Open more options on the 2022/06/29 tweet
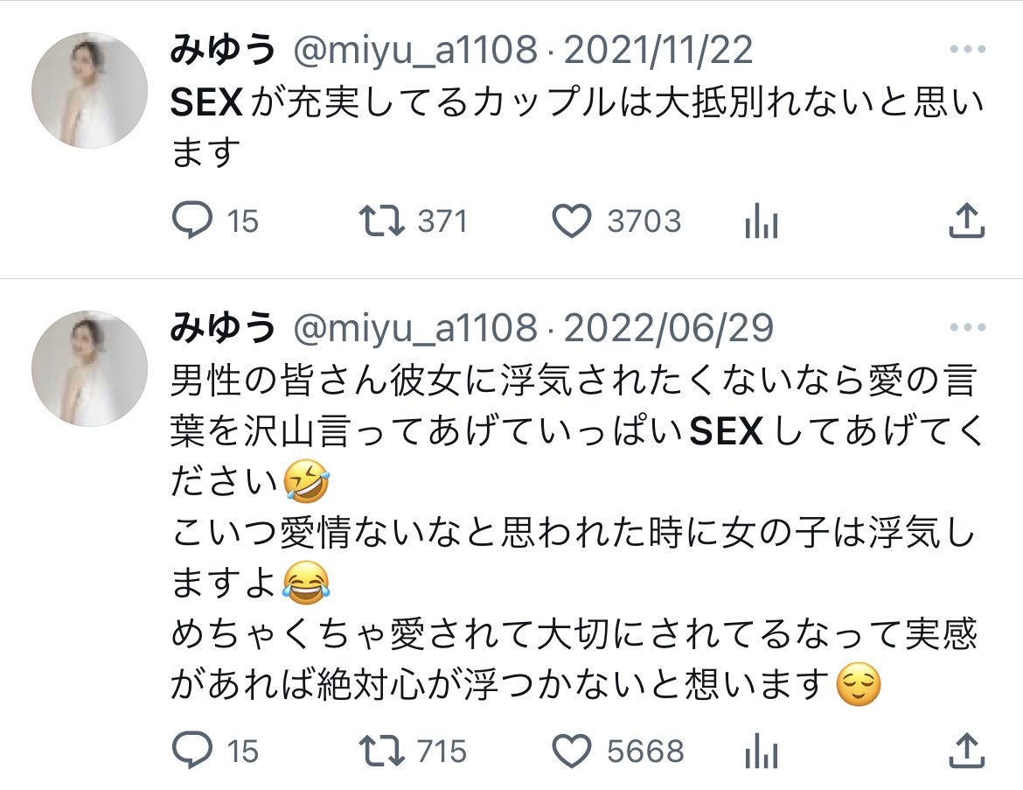This screenshot has height=790, width=1023. 968,327
